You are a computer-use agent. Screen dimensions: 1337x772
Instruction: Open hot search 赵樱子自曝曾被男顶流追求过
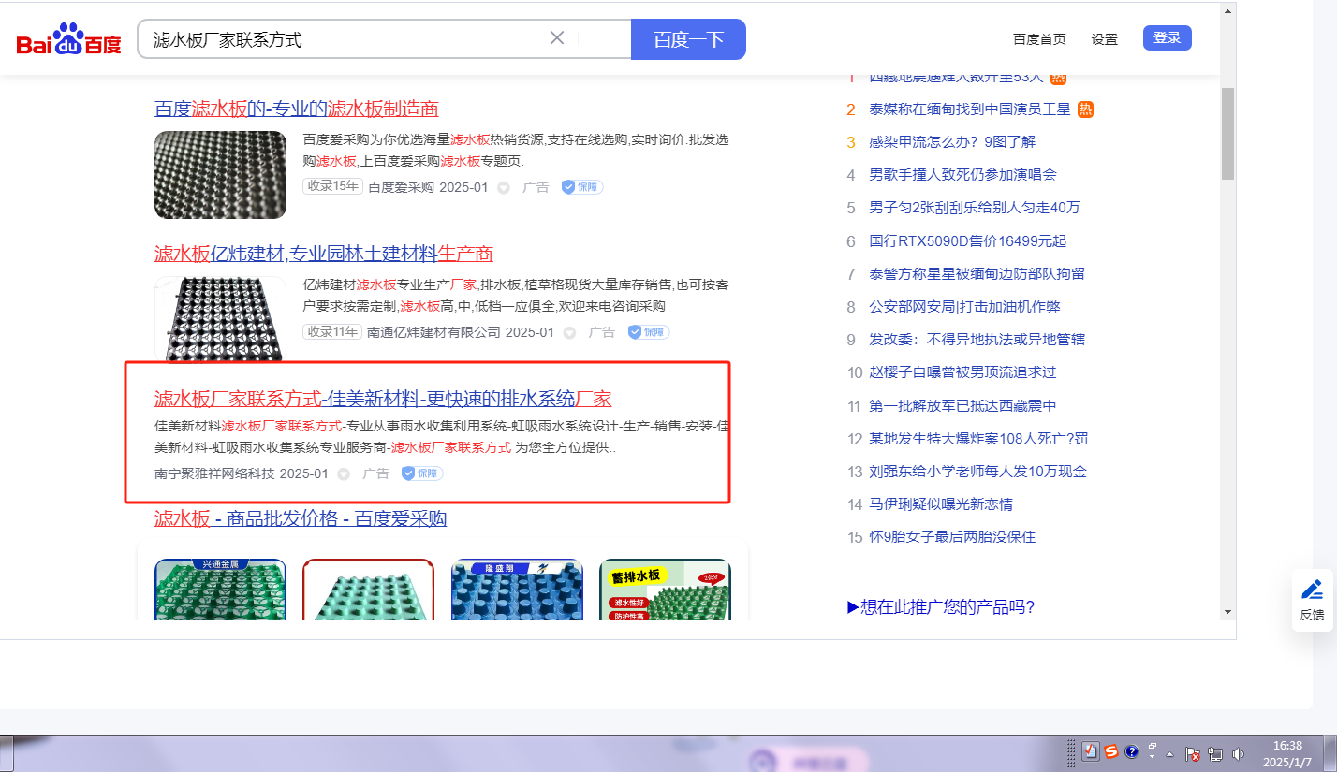click(962, 372)
